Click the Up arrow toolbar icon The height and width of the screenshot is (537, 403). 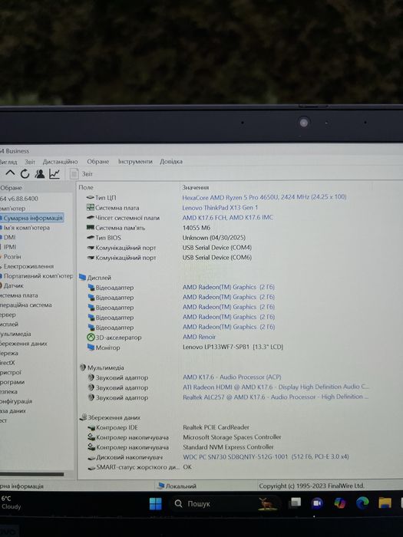pos(10,173)
